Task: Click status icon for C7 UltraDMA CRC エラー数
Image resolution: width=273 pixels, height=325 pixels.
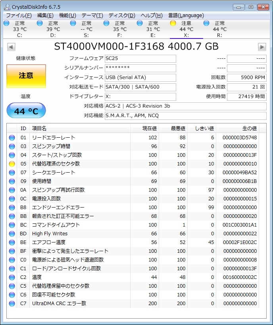Action: tap(12, 304)
